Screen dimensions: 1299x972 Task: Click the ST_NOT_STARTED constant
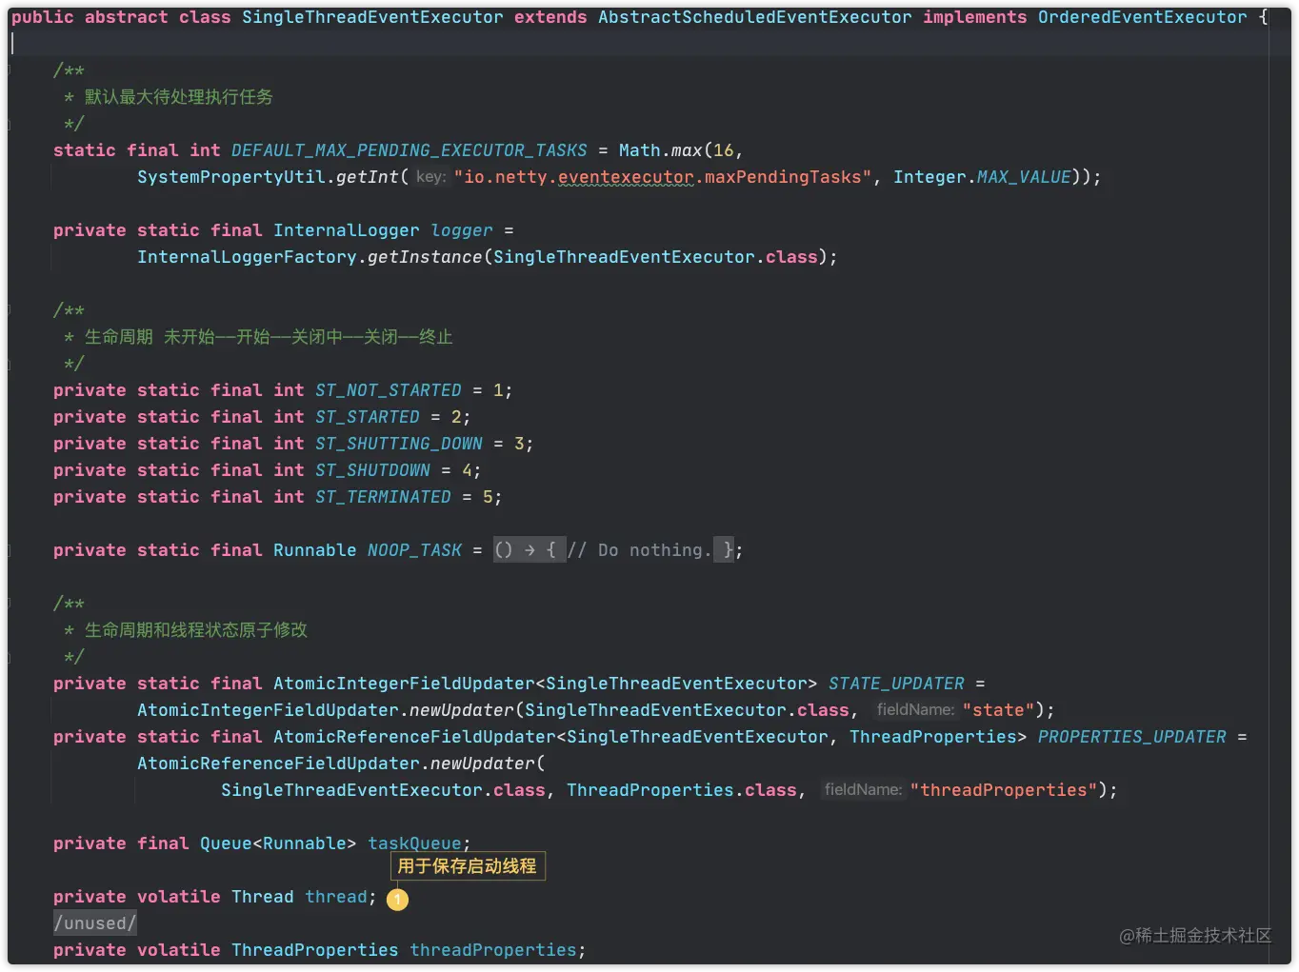coord(389,390)
